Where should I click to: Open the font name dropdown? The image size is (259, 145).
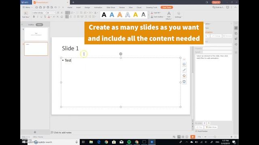click(46, 12)
